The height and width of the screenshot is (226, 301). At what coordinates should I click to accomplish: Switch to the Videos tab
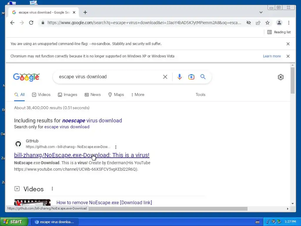pos(41,94)
